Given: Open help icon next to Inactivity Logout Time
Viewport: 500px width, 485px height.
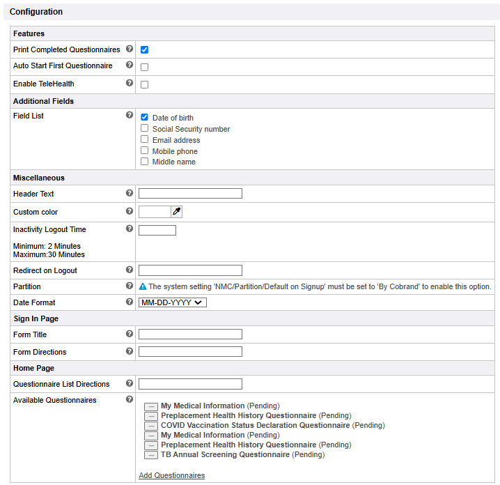Looking at the screenshot, I should [130, 229].
